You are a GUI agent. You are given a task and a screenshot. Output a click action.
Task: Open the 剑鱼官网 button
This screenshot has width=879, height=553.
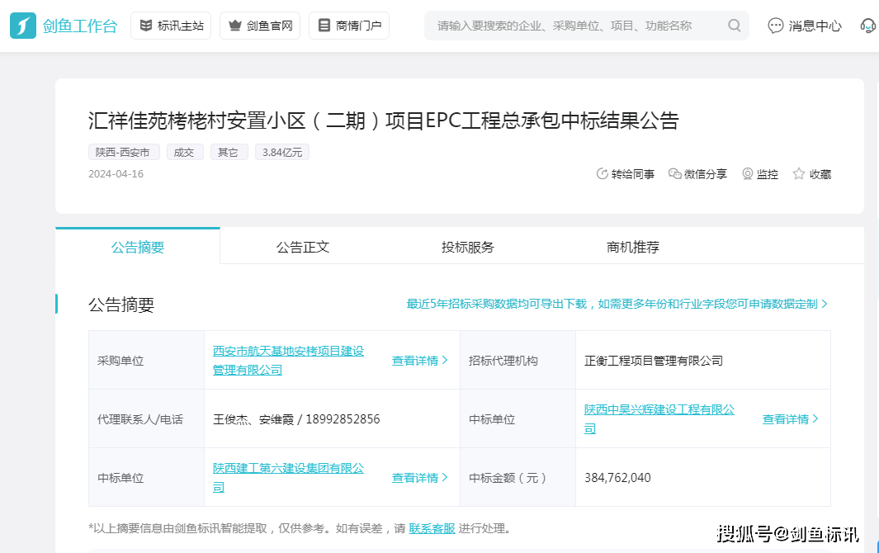tap(260, 26)
